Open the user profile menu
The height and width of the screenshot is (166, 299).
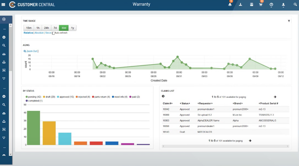coord(283,4)
